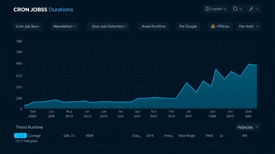This screenshot has height=154, width=275.
Task: Select the Aved Runtime filter
Action: pos(153,26)
